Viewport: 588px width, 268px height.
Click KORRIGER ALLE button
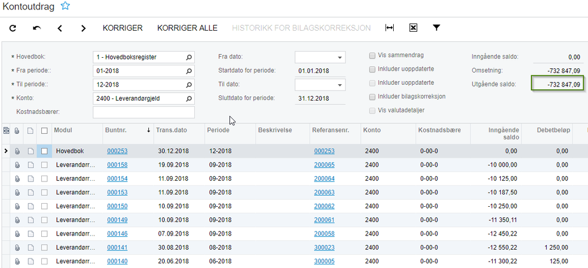(x=187, y=28)
